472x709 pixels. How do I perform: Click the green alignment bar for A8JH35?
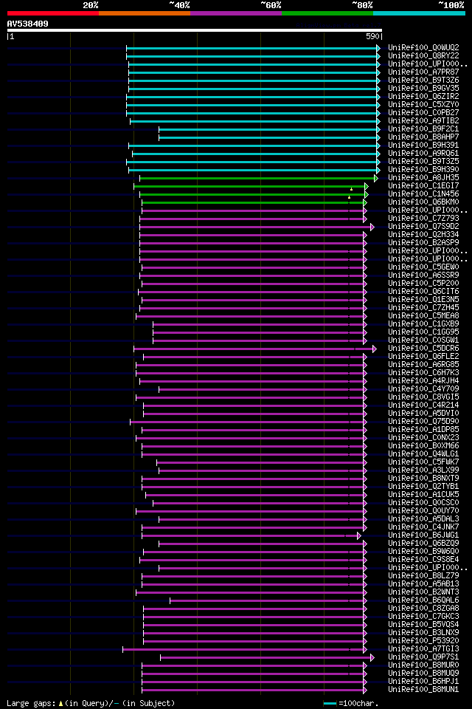point(258,179)
